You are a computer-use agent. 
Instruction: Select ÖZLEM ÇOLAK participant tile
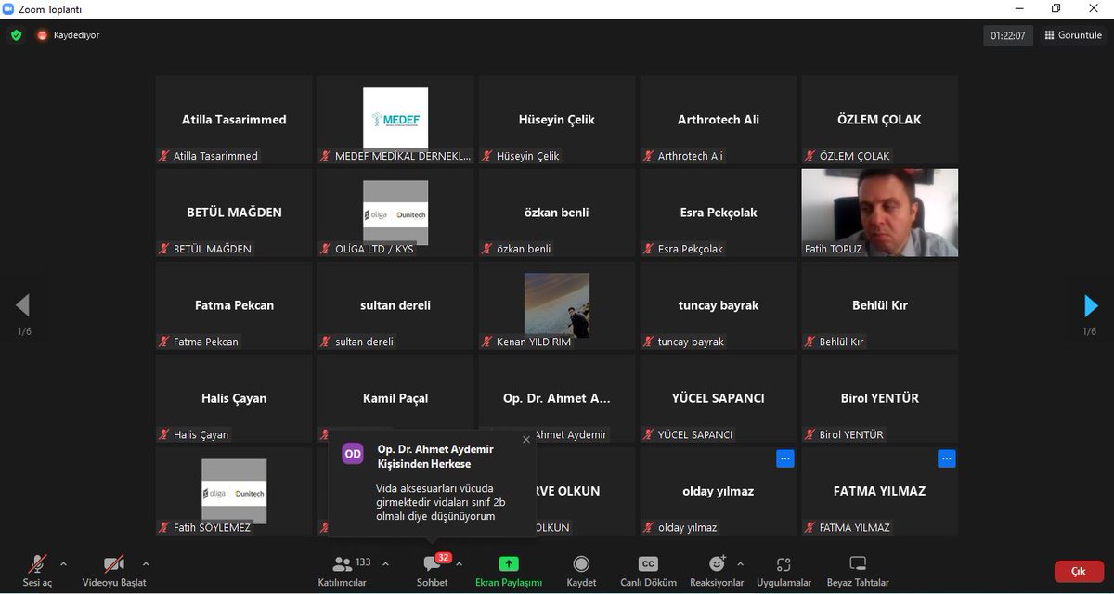pos(880,120)
